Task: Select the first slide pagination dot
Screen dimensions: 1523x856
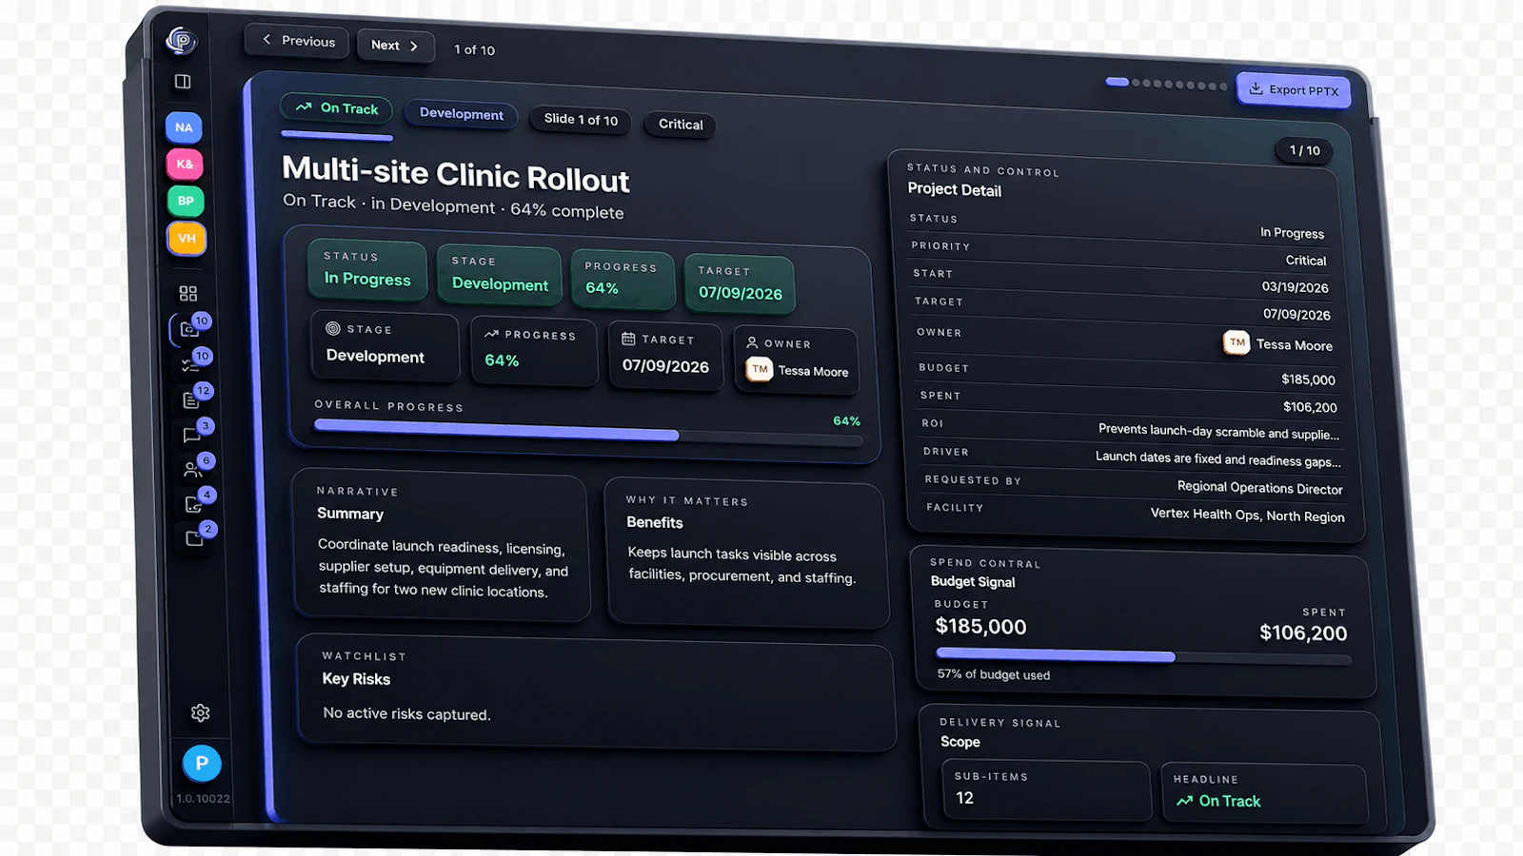Action: click(1117, 82)
